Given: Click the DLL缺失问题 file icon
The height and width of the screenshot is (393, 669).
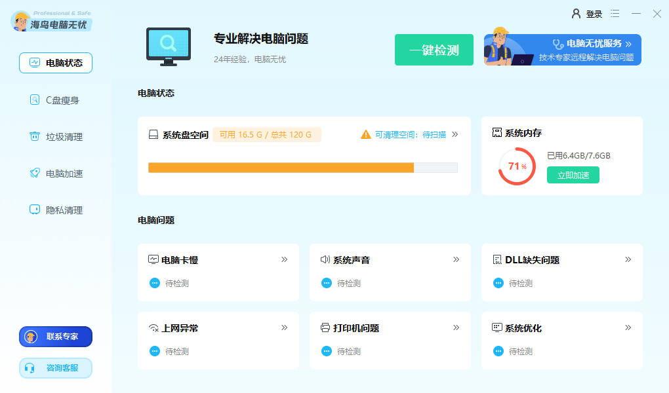Looking at the screenshot, I should click(497, 259).
